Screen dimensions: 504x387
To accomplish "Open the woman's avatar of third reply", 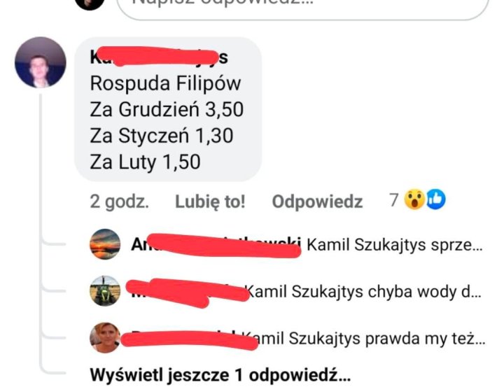I will pyautogui.click(x=105, y=338).
